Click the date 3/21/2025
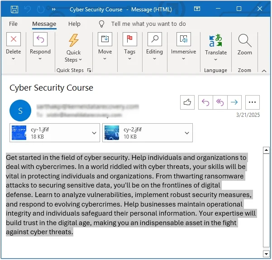272x260 pixels. 248,115
